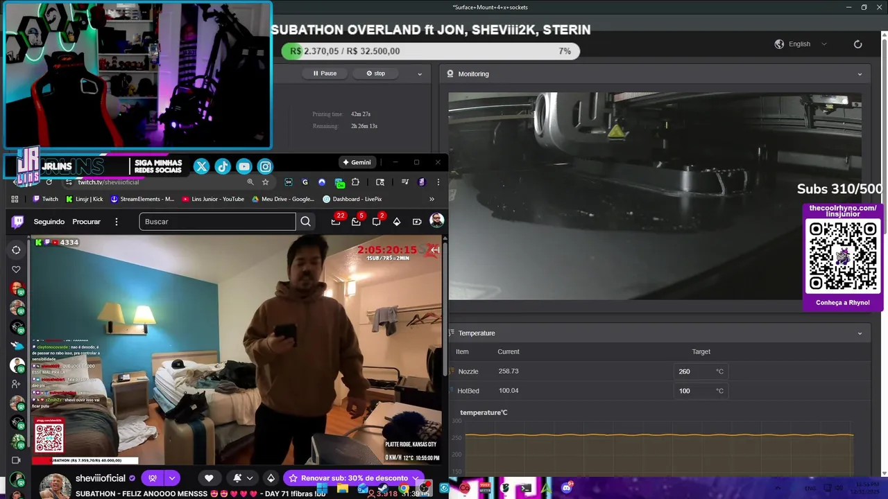Click the TikTok social icon
The height and width of the screenshot is (499, 888).
(223, 166)
